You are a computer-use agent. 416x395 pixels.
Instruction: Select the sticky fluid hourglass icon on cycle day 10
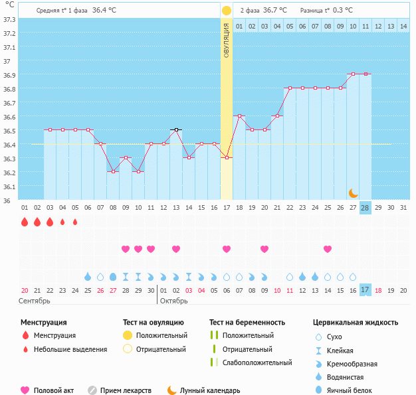138,276
